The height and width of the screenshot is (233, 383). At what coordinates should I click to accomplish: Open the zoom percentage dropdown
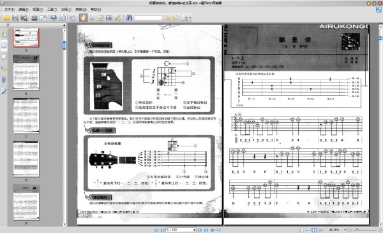345,230
